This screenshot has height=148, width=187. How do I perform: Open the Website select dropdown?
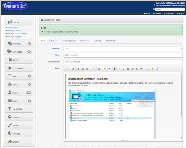coord(123,49)
